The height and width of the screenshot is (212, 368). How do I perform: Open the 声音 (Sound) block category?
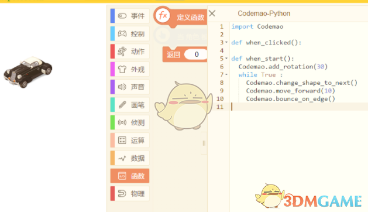point(130,87)
